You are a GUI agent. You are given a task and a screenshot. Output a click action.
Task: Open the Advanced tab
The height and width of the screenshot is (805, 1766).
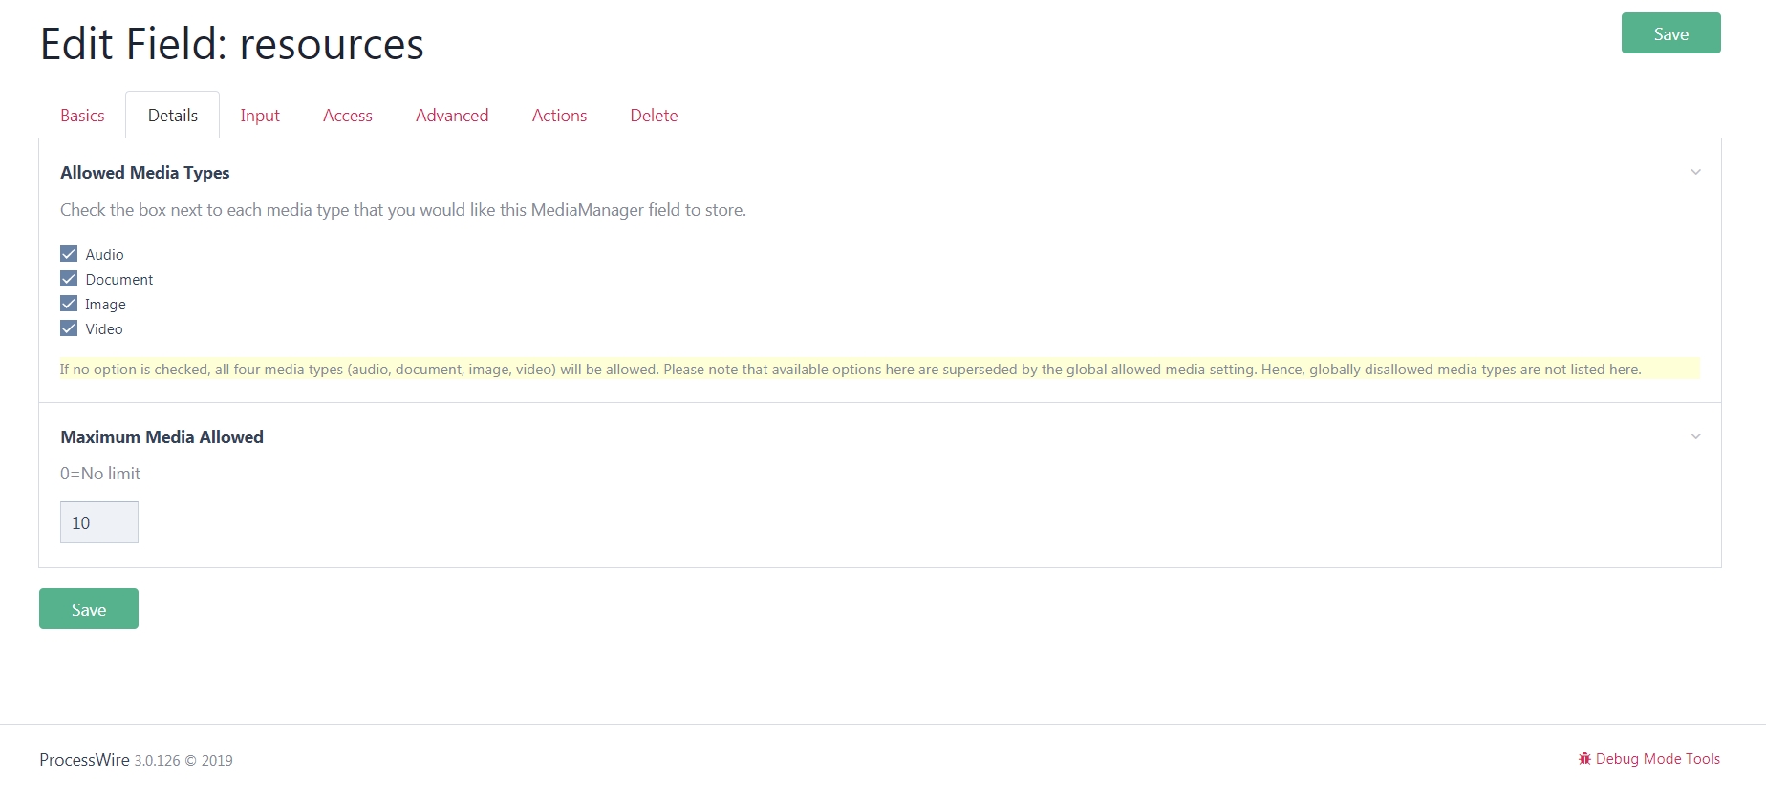point(452,116)
